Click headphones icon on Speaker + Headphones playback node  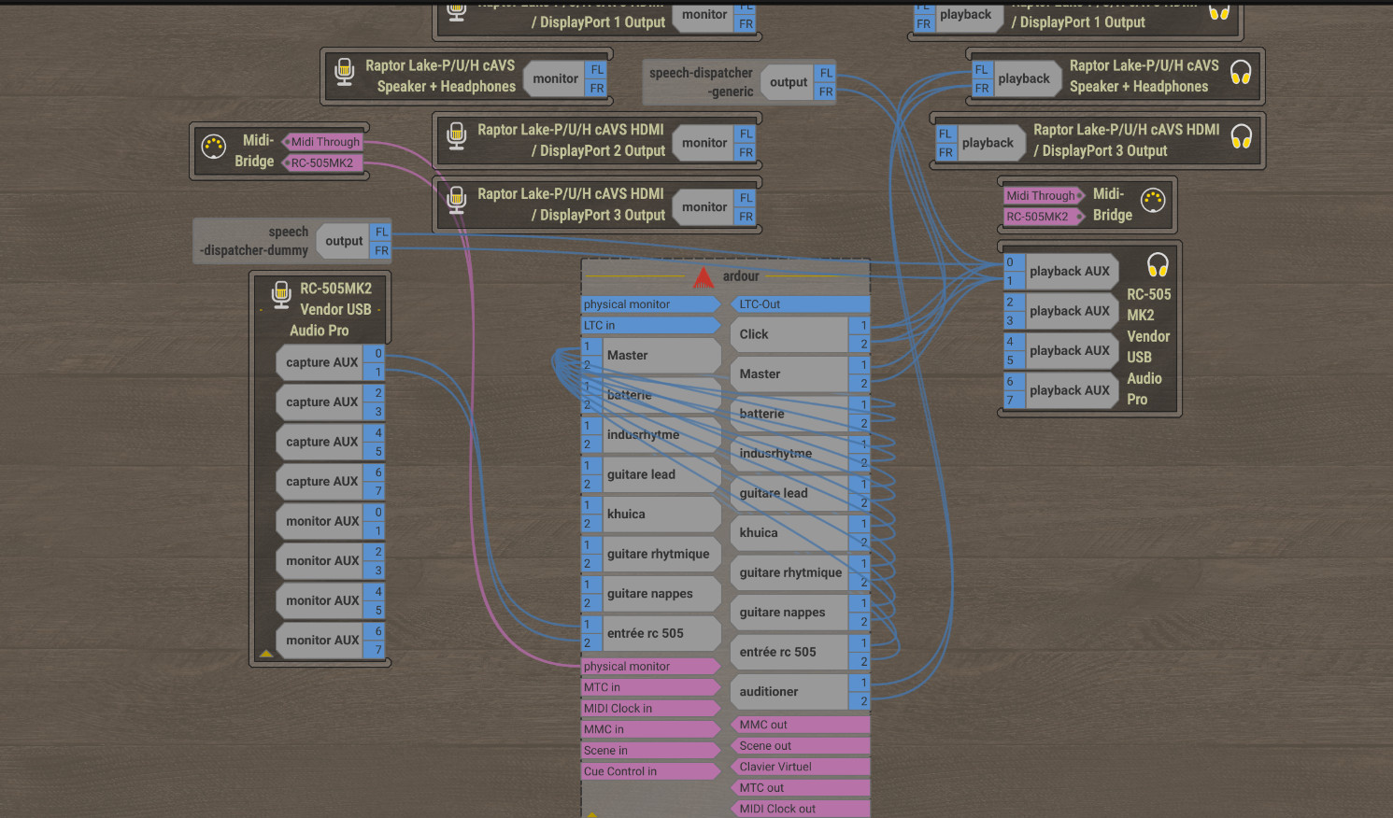tap(1241, 73)
